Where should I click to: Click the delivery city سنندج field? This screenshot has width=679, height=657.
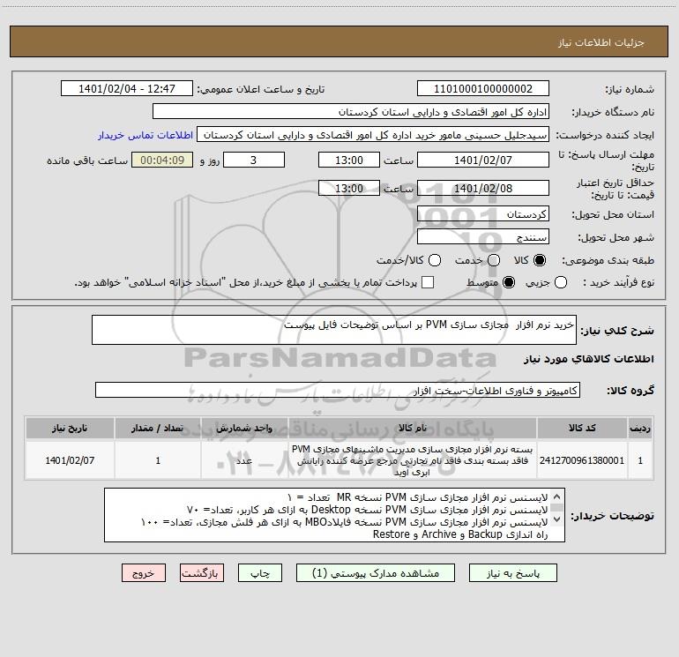(483, 237)
